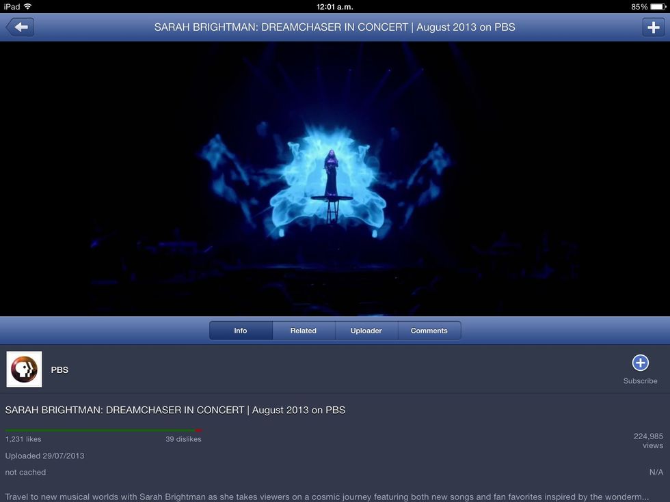Viewport: 670px width, 502px height.
Task: Click the blue Subscribe plus icon
Action: pyautogui.click(x=640, y=363)
